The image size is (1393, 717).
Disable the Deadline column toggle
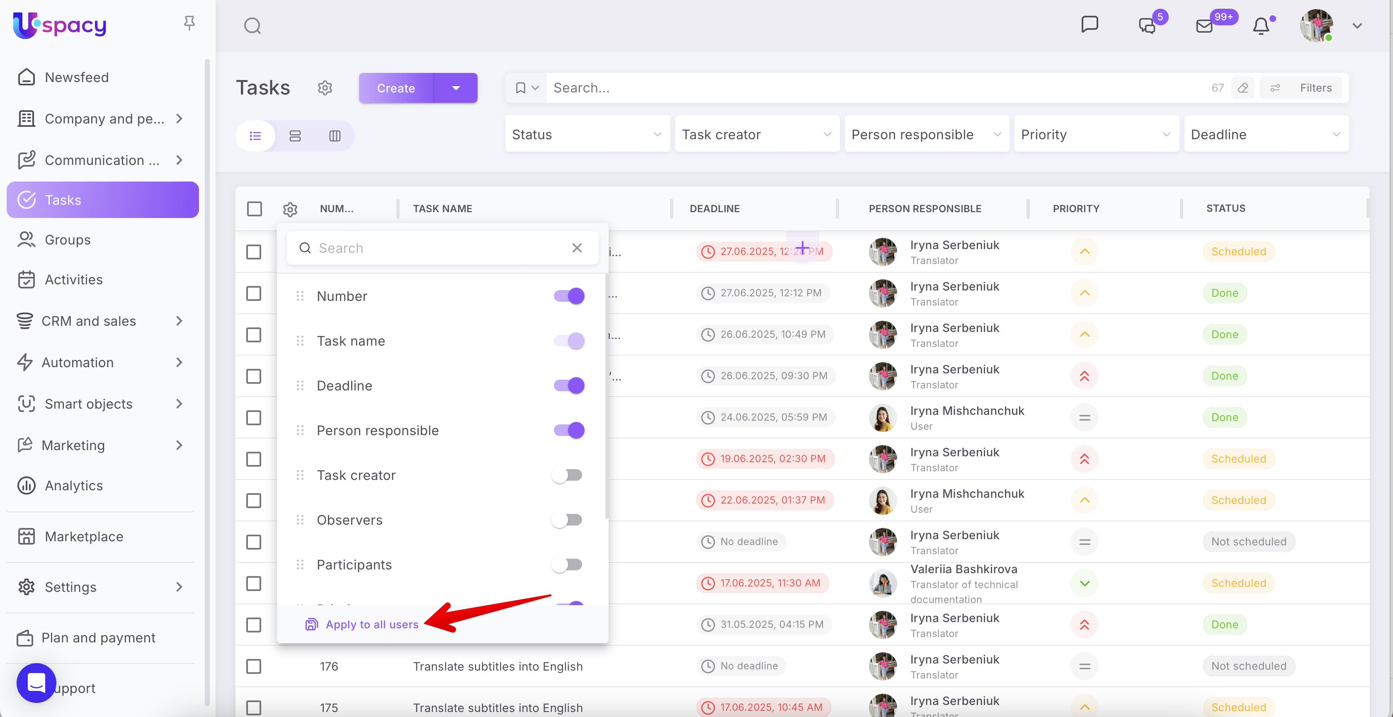click(569, 385)
